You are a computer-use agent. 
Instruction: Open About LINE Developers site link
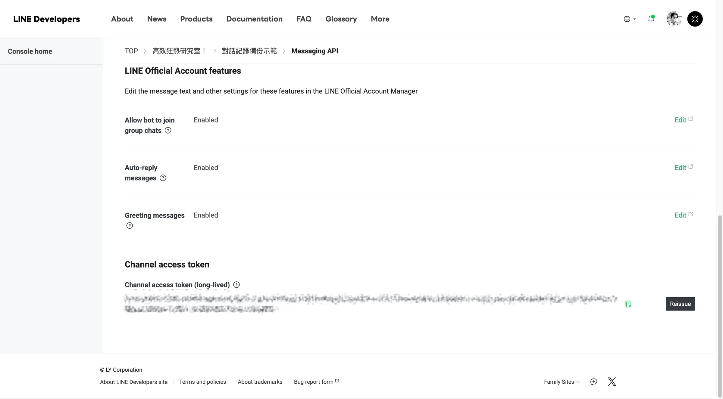pos(134,382)
